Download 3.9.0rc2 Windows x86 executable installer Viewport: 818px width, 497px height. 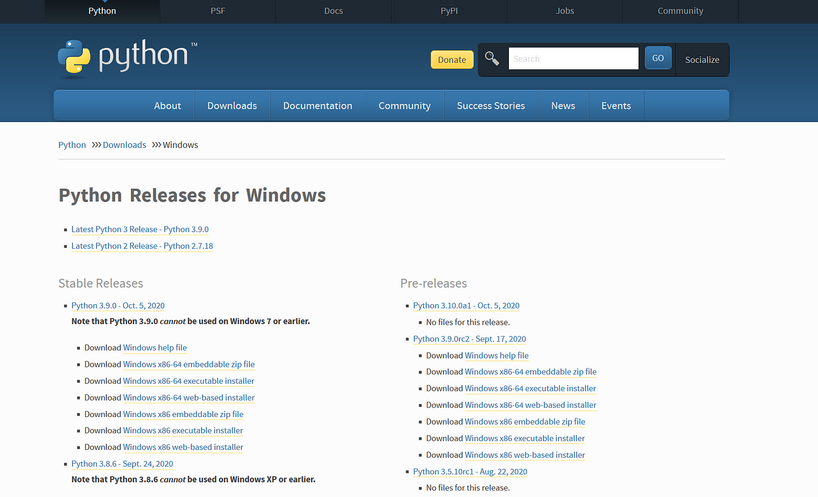pos(525,438)
